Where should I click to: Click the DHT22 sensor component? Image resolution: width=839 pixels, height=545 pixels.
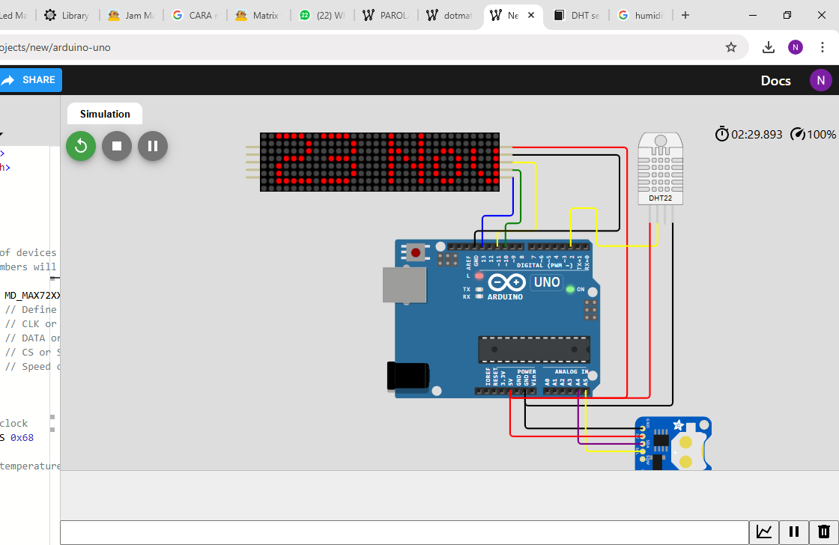coord(660,168)
